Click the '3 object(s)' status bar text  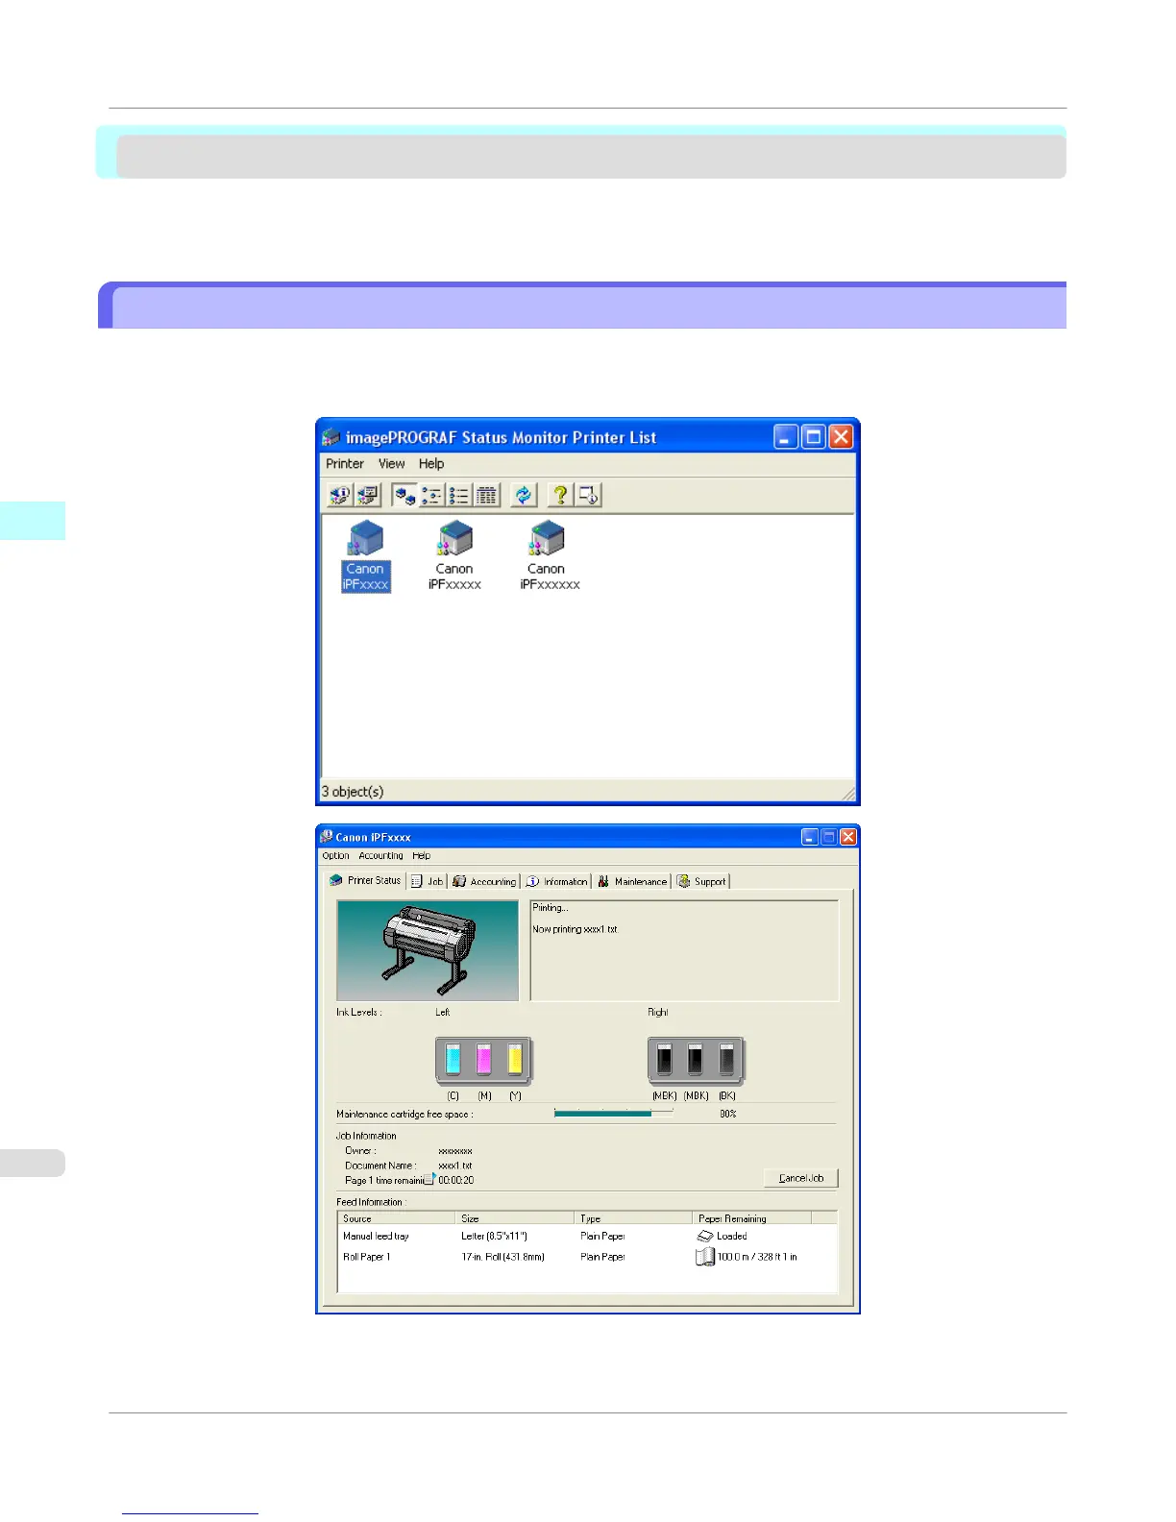pos(353,792)
